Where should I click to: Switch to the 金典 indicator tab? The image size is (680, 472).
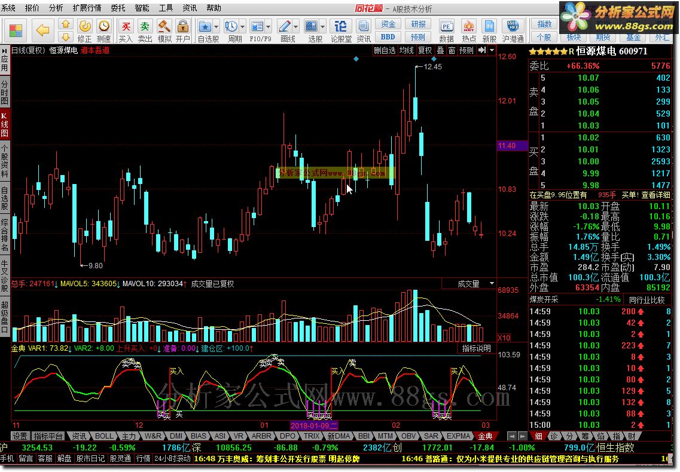486,436
